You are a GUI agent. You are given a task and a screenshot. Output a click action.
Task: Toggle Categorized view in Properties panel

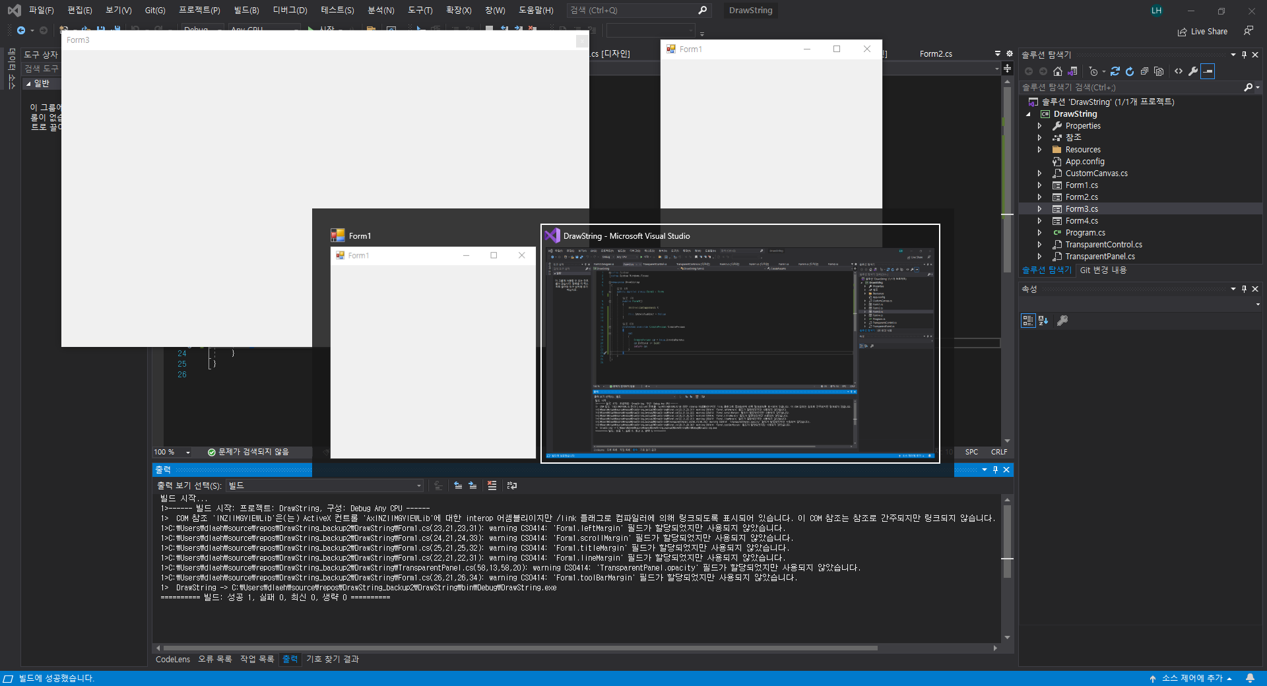click(x=1028, y=321)
